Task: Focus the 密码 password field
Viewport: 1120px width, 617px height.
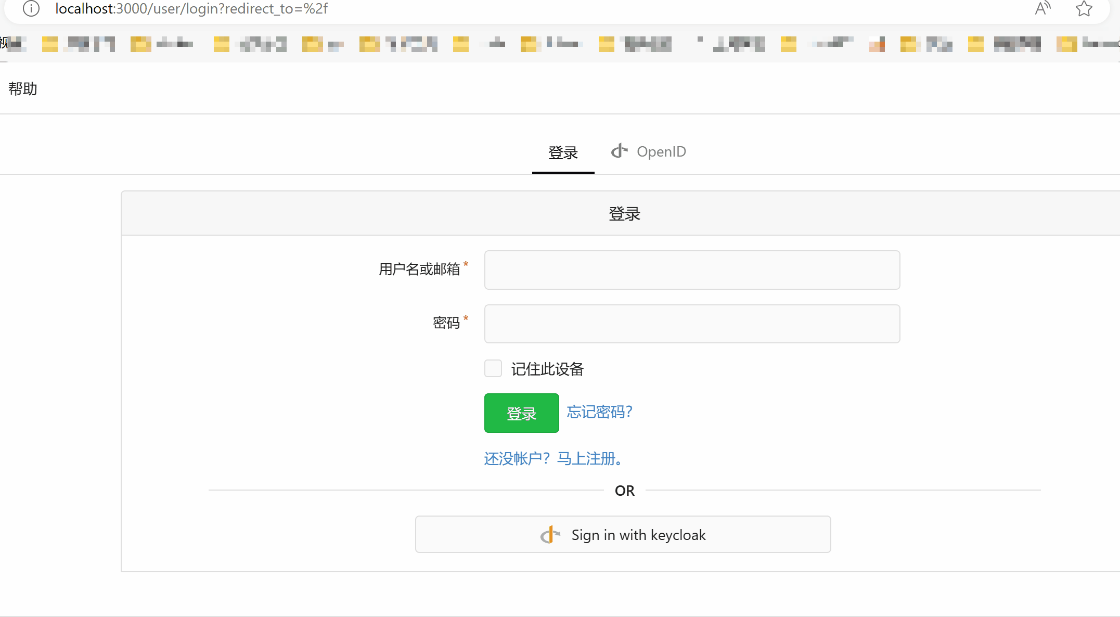Action: point(692,324)
